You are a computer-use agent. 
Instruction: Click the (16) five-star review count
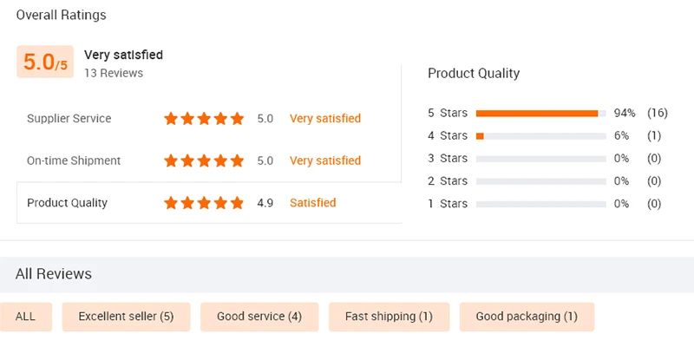point(656,114)
